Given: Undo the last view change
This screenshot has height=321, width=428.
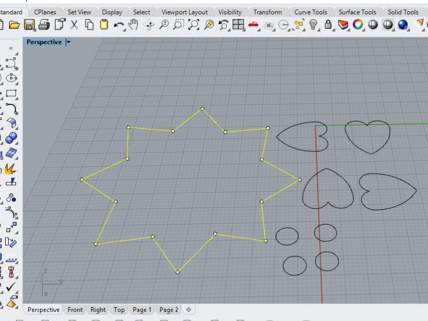Looking at the screenshot, I should [x=224, y=25].
